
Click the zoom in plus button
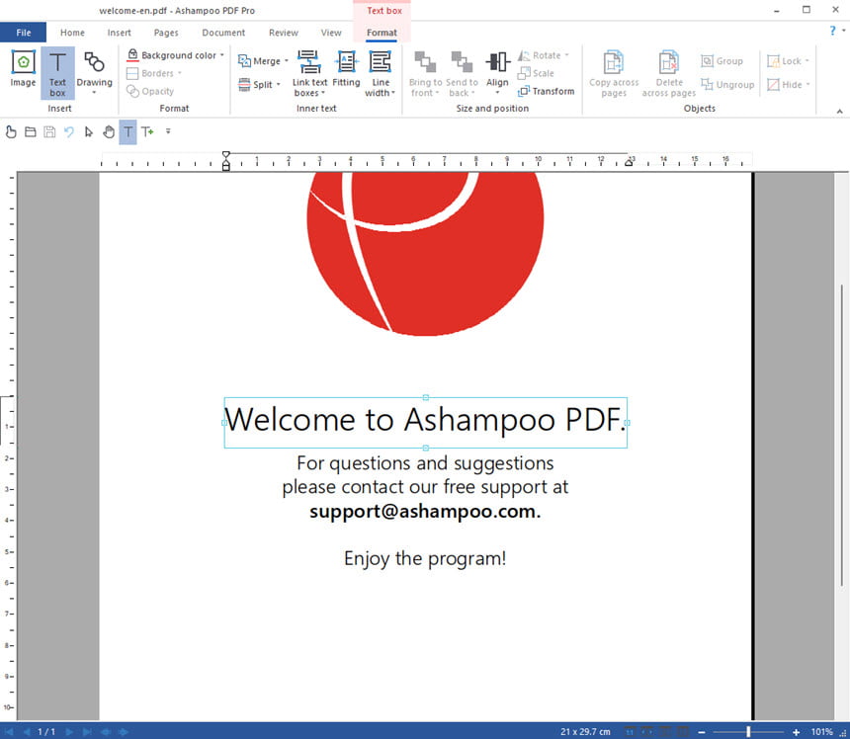796,732
